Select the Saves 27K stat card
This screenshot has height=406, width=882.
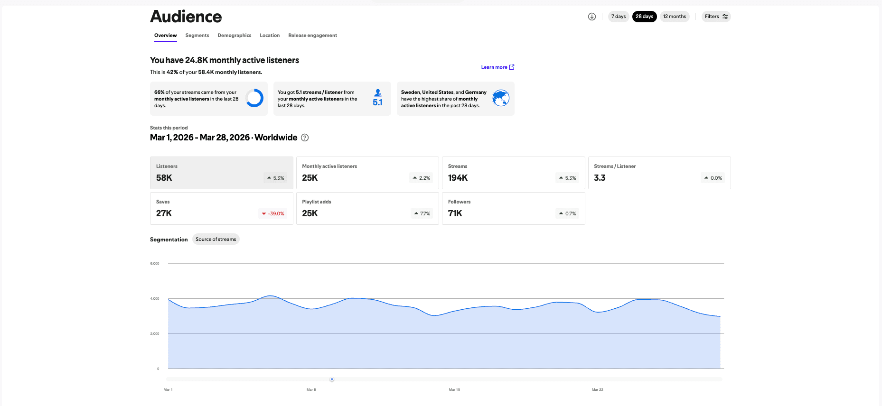coord(222,209)
